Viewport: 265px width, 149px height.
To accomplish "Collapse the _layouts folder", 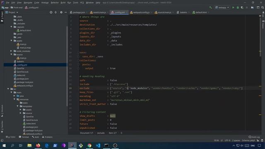I will 11,27.
